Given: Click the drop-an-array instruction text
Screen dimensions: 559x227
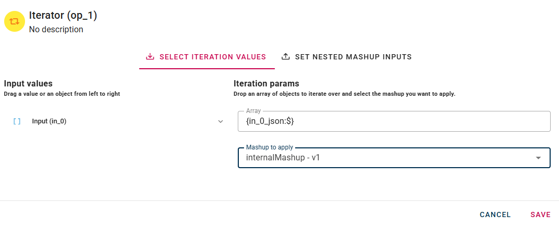Looking at the screenshot, I should click(x=344, y=94).
